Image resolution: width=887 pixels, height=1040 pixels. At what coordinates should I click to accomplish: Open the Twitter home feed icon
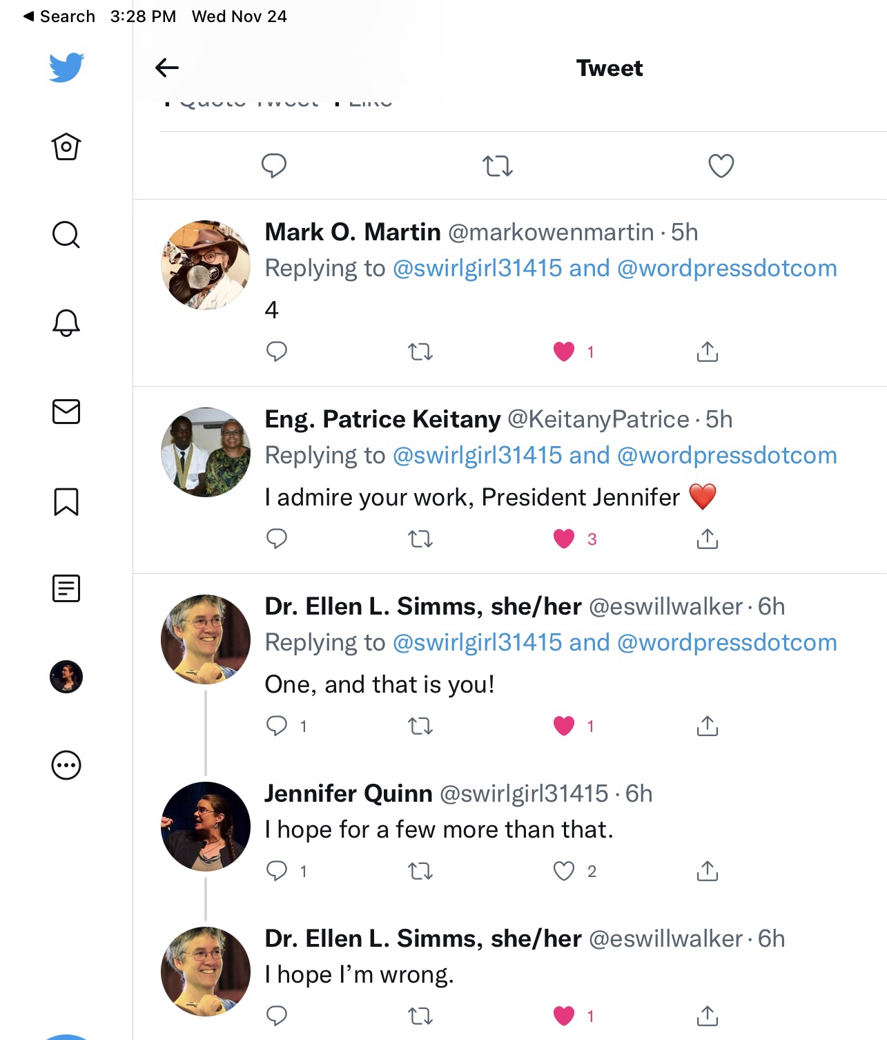click(x=66, y=146)
